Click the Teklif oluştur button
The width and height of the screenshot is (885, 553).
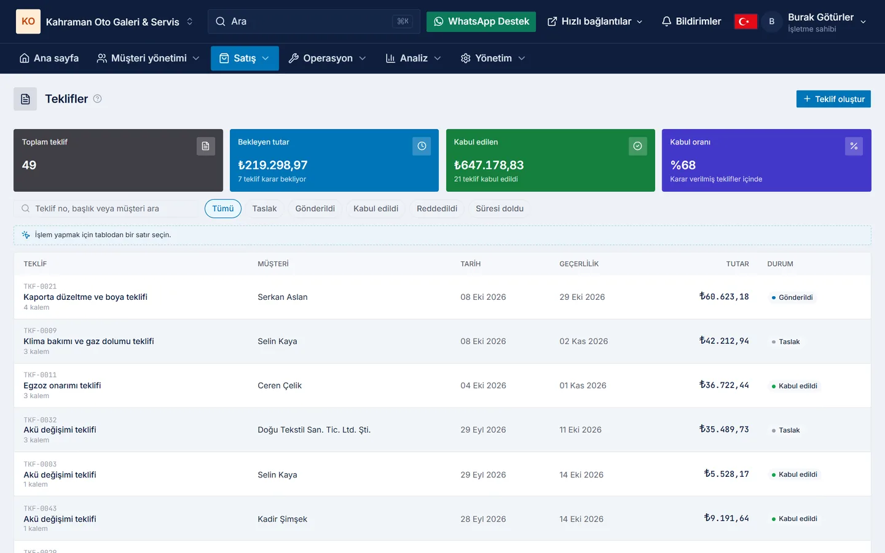coord(833,99)
